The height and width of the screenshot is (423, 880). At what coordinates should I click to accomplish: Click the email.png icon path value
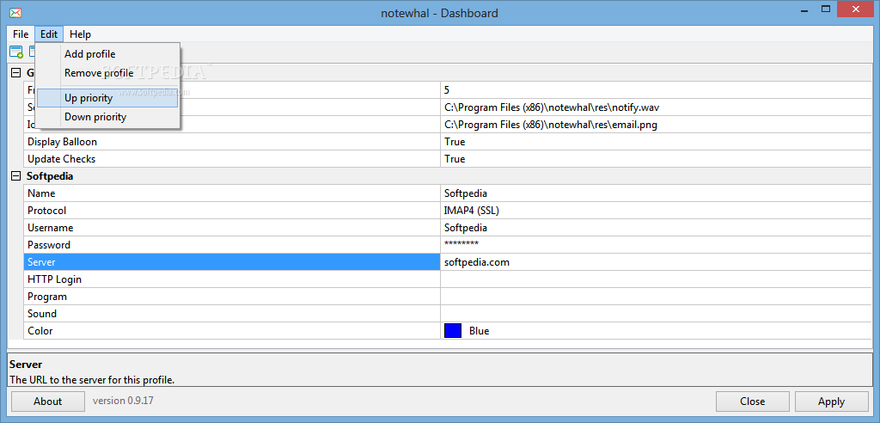(656, 125)
